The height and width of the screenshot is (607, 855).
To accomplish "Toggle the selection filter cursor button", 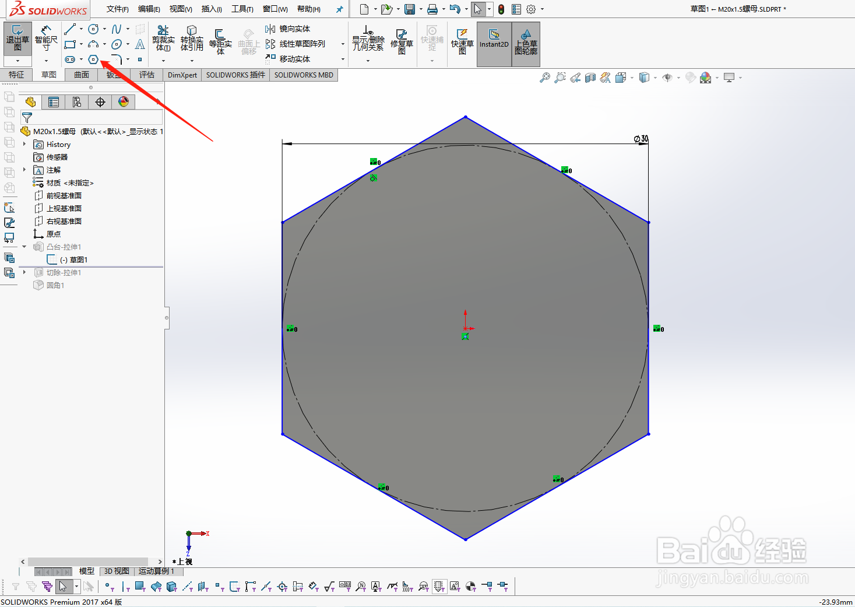I will click(63, 586).
